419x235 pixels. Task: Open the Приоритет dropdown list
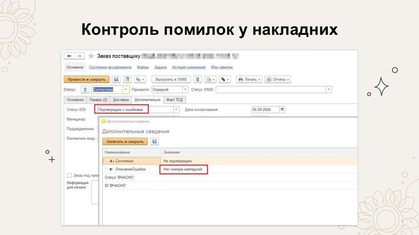click(185, 89)
